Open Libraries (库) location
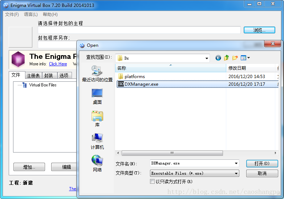 pyautogui.click(x=97, y=119)
